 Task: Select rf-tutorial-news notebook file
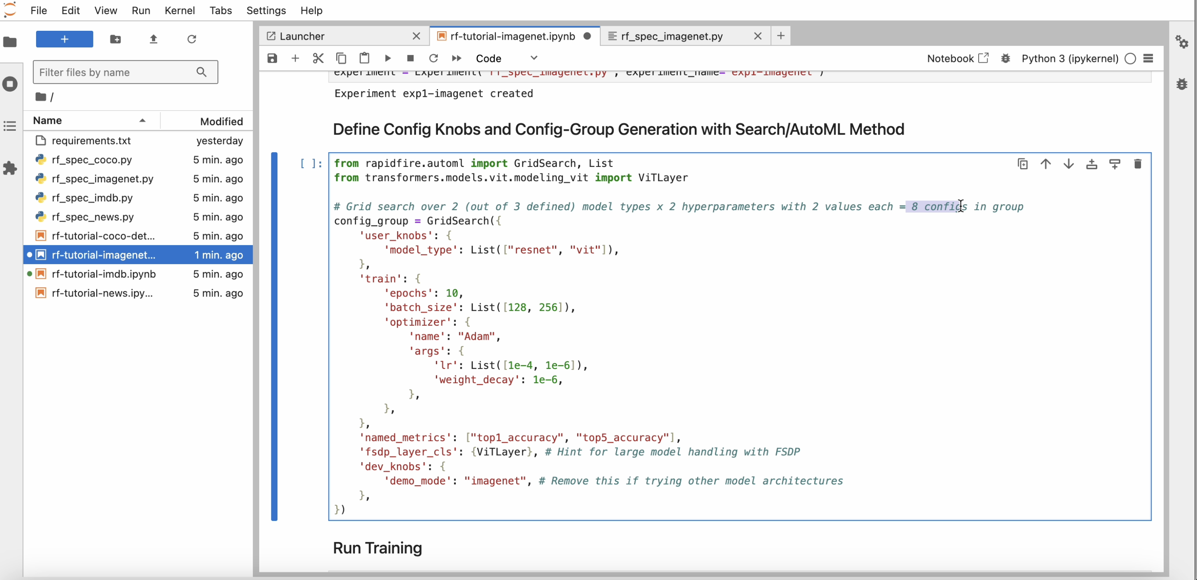pyautogui.click(x=139, y=293)
